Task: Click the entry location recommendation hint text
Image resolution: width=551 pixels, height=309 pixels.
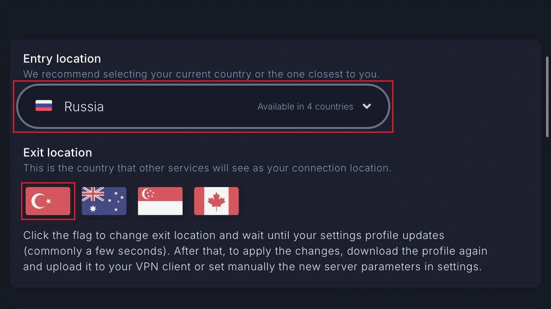Action: coord(201,74)
